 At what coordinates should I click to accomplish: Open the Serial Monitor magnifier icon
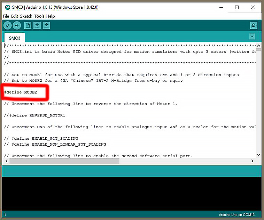click(254, 26)
